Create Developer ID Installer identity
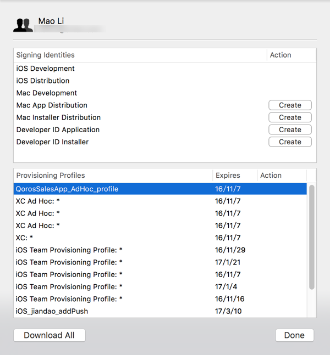The height and width of the screenshot is (355, 330). (x=290, y=142)
